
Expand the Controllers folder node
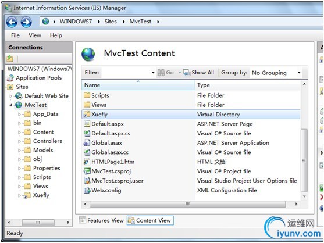pyautogui.click(x=19, y=141)
